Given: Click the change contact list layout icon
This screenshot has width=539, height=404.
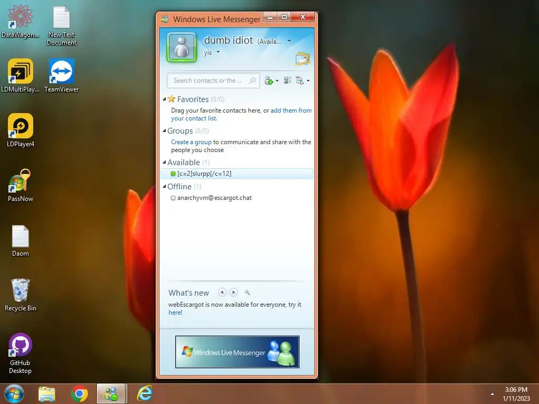Looking at the screenshot, I should (288, 80).
